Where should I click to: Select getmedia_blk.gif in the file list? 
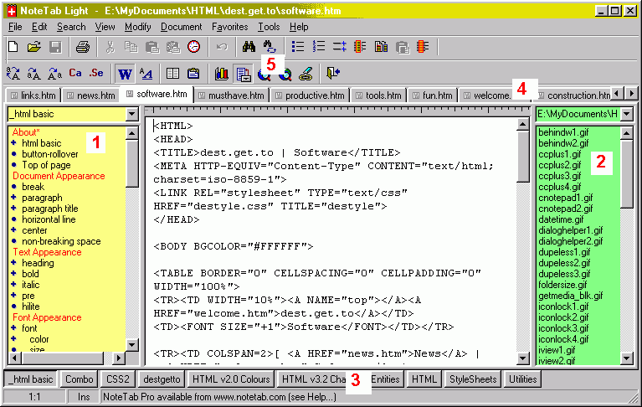click(570, 296)
